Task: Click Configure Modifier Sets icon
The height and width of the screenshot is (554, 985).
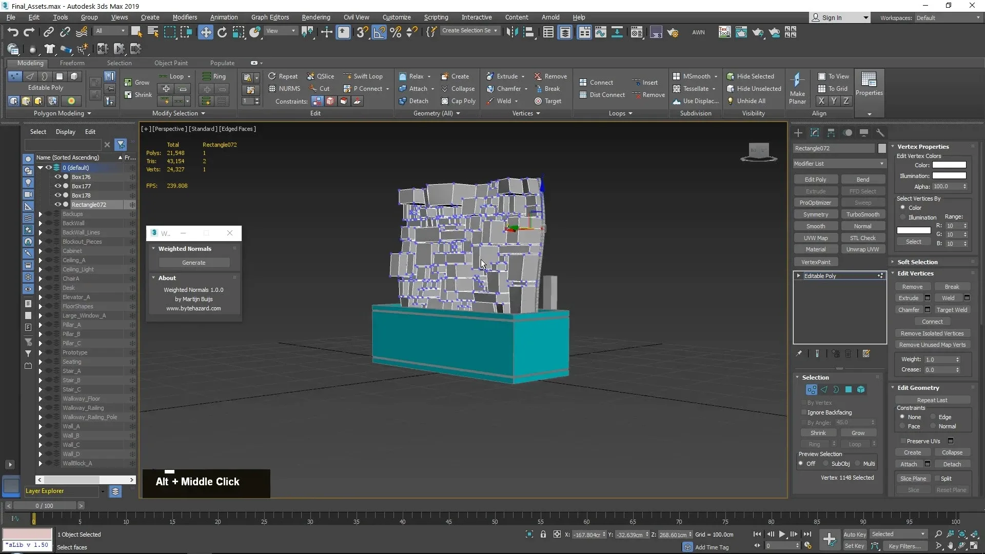Action: (x=866, y=353)
